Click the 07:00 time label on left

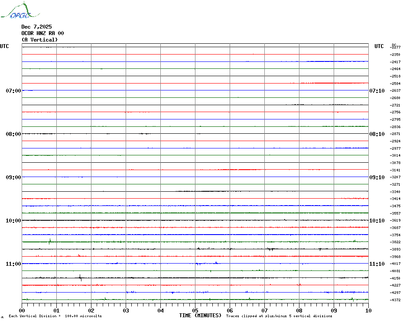13,91
